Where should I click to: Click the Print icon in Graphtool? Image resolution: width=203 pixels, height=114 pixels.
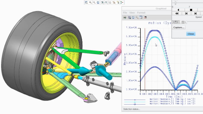tap(125, 17)
